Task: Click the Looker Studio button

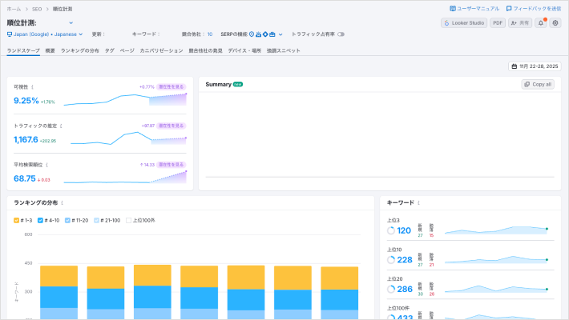Action: click(463, 23)
